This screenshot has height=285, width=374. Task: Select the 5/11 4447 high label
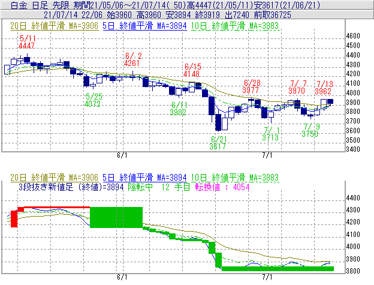(x=27, y=42)
